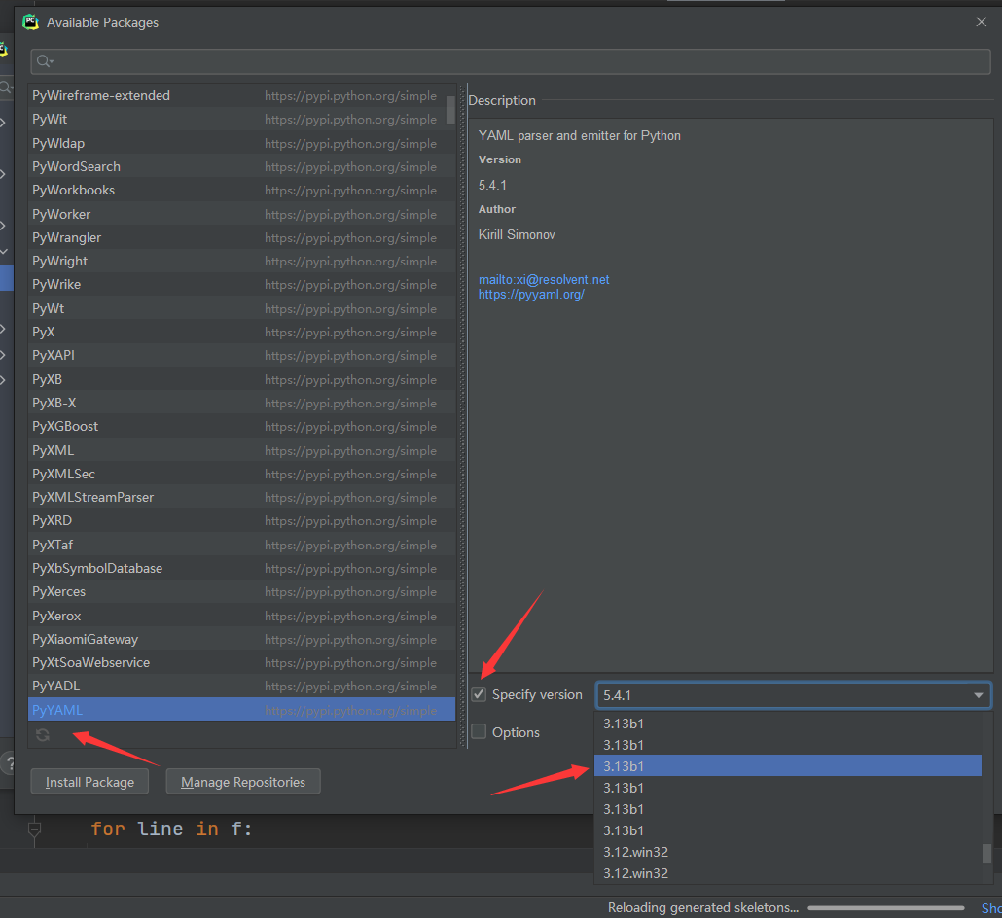Click the mailto:xi@resolvent.net link
1002x918 pixels.
[x=544, y=279]
